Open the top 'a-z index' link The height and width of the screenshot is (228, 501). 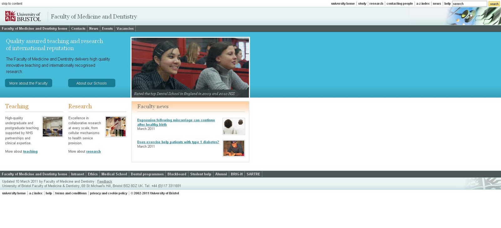click(423, 4)
